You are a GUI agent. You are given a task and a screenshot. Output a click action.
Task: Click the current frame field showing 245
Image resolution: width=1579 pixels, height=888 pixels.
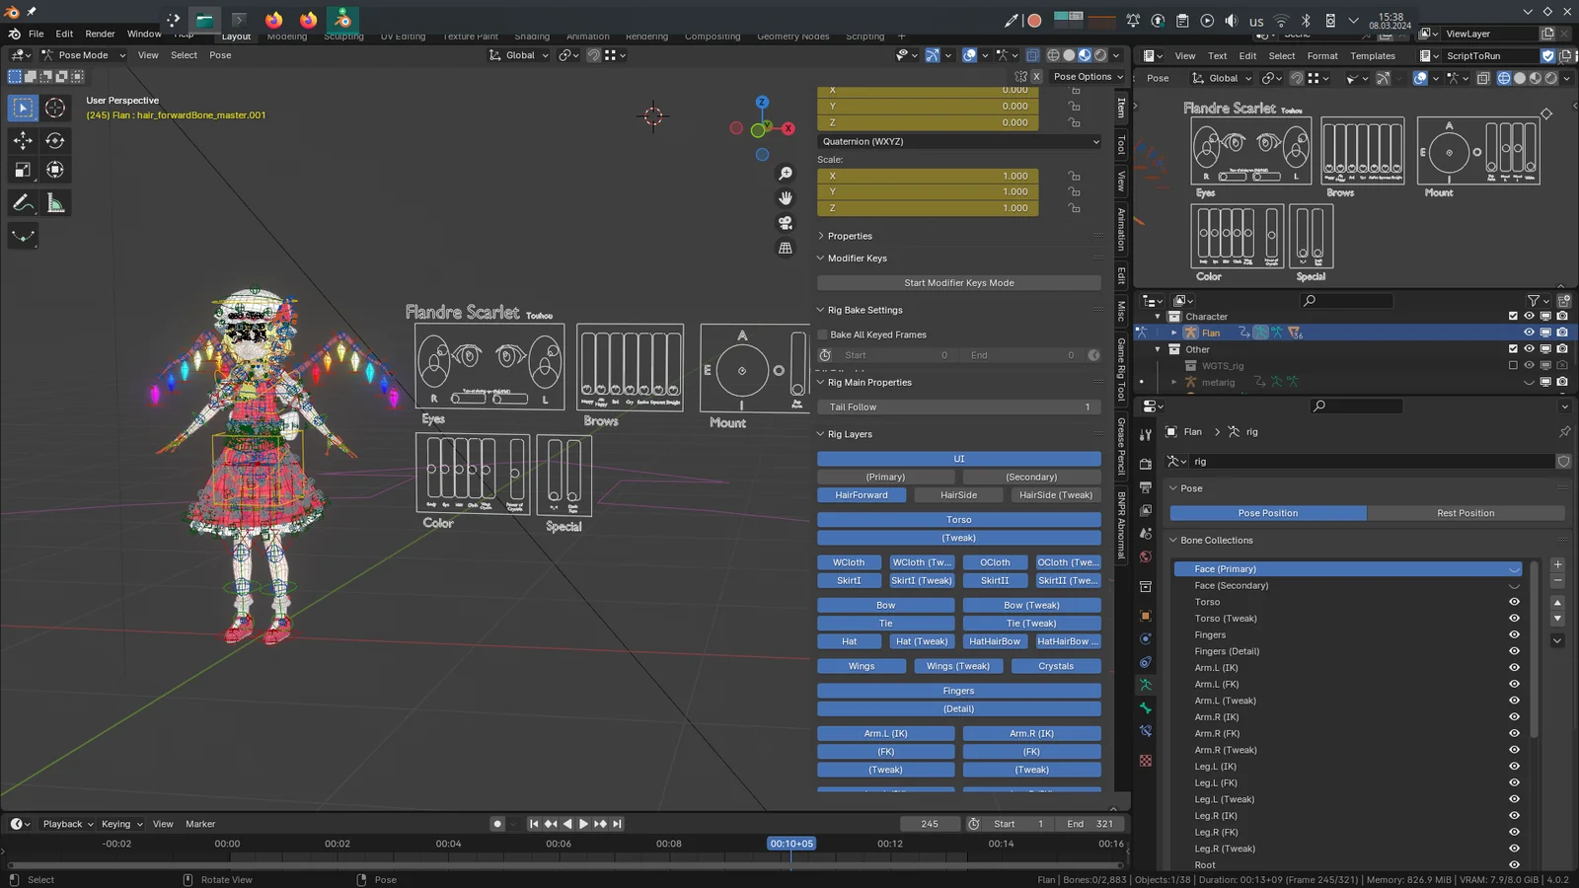(929, 824)
